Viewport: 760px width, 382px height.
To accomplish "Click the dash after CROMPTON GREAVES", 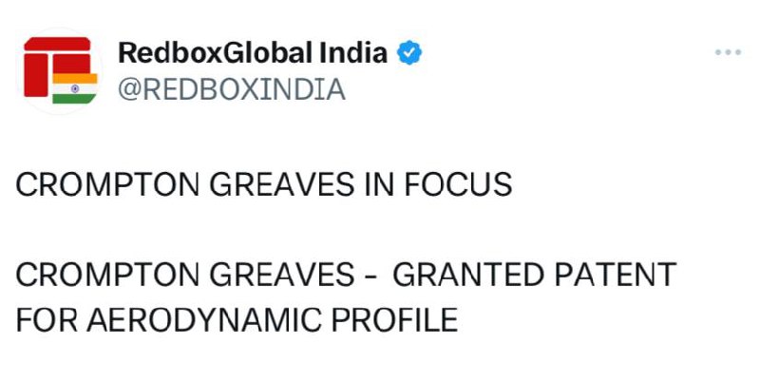I will click(370, 277).
